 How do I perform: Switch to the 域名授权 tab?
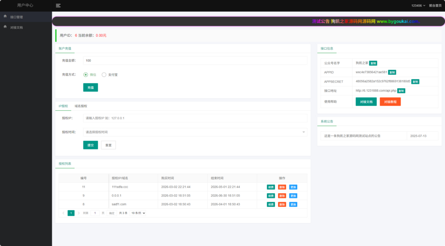[81, 106]
